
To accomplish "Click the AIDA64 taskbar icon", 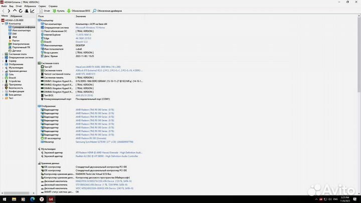I will pos(51,199).
